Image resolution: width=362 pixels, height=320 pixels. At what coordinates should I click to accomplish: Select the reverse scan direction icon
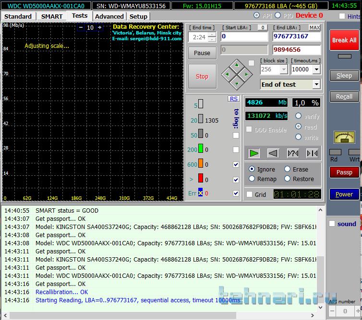point(273,153)
